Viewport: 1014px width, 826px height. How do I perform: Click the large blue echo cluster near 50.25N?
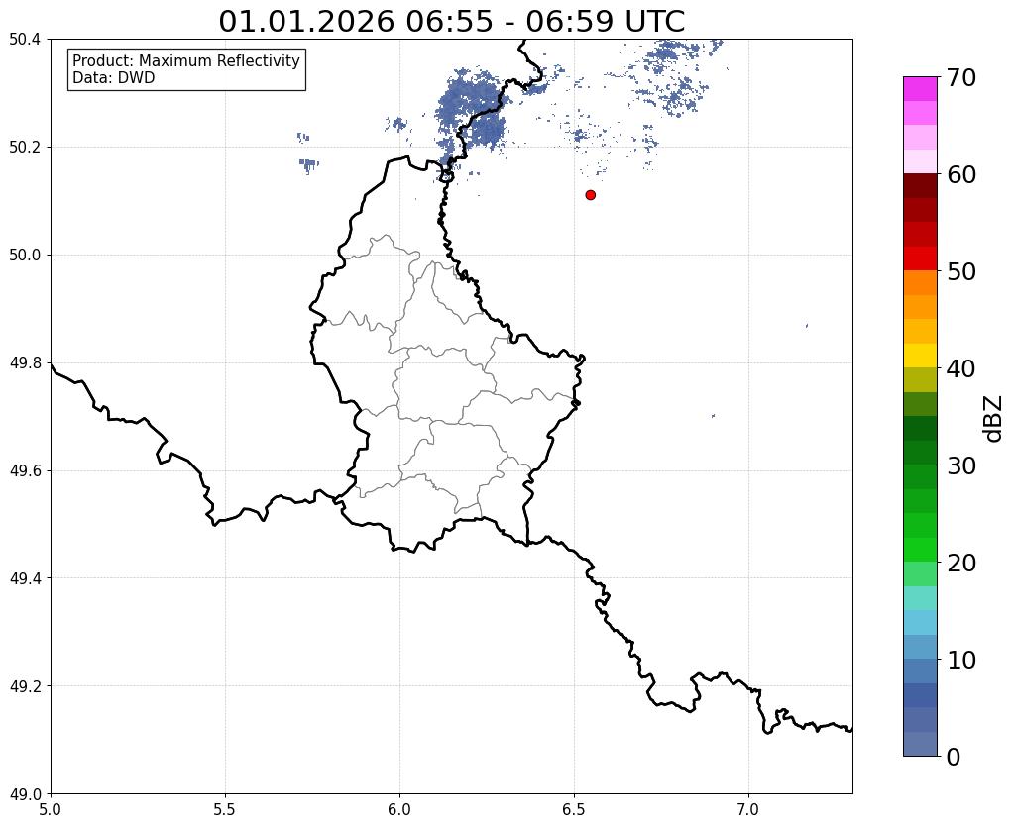tap(471, 111)
